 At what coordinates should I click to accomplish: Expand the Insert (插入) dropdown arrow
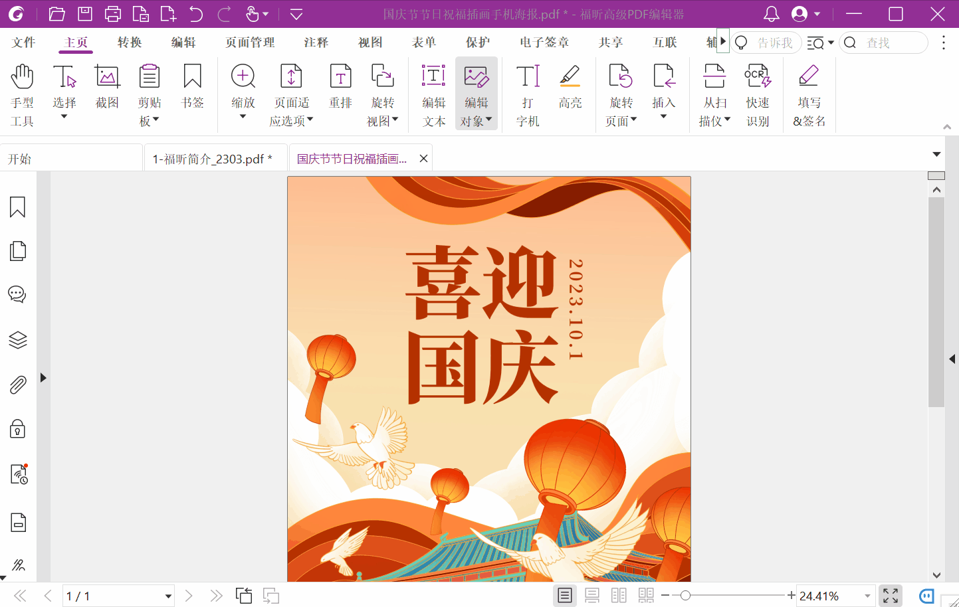[x=663, y=117]
